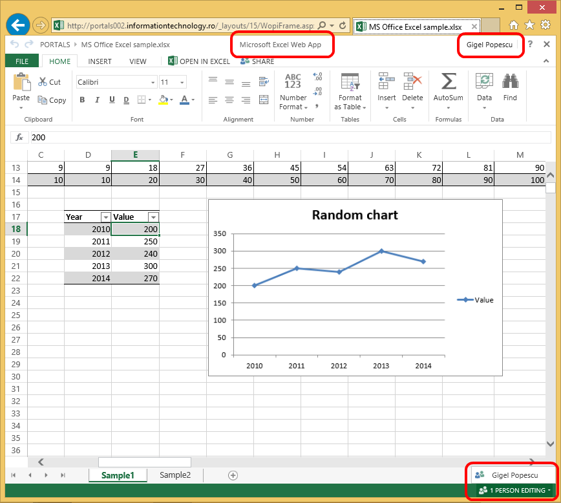
Task: Click the horizontal scrollbar thumb
Action: click(x=145, y=462)
